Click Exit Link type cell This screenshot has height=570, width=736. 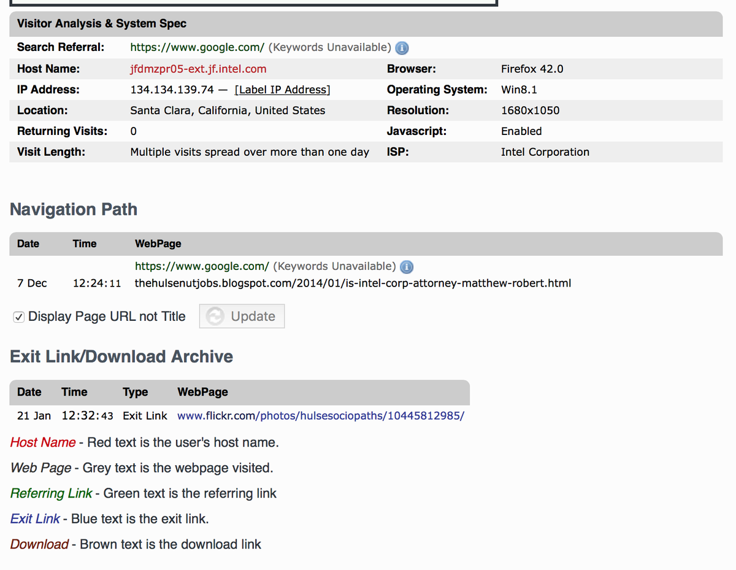[145, 415]
